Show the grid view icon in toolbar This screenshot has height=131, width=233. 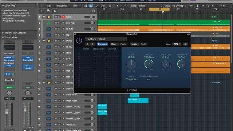(86, 6)
